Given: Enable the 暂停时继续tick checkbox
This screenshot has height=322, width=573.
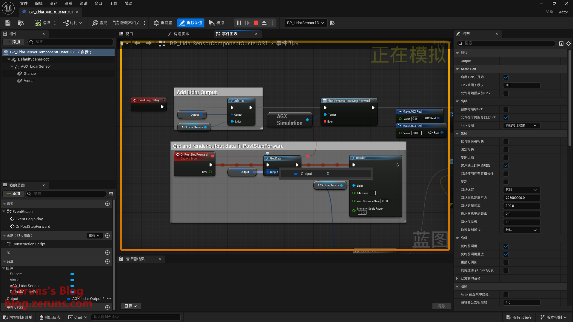Looking at the screenshot, I should (x=506, y=109).
